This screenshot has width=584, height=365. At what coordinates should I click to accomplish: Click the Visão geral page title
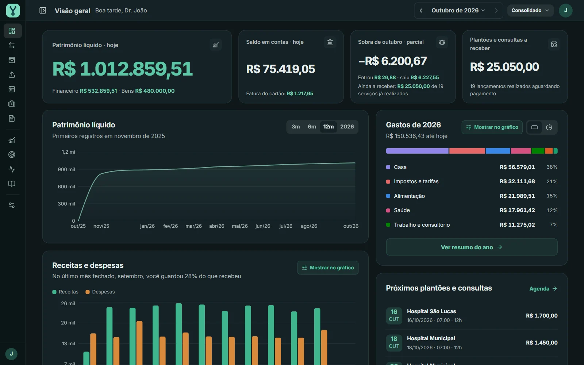point(72,11)
